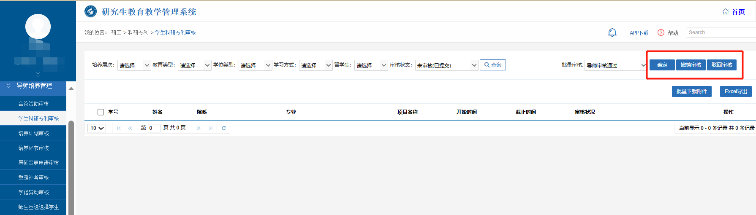Collapse the 导师培养管理 menu chevron
The width and height of the screenshot is (756, 215).
pos(8,86)
